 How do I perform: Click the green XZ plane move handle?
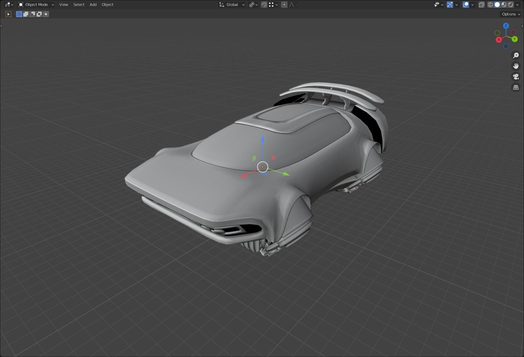254,158
